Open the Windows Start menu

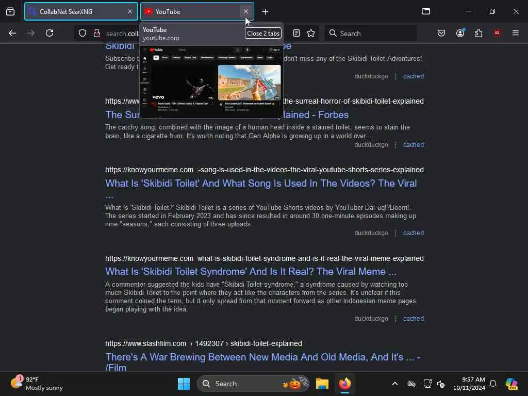point(184,384)
